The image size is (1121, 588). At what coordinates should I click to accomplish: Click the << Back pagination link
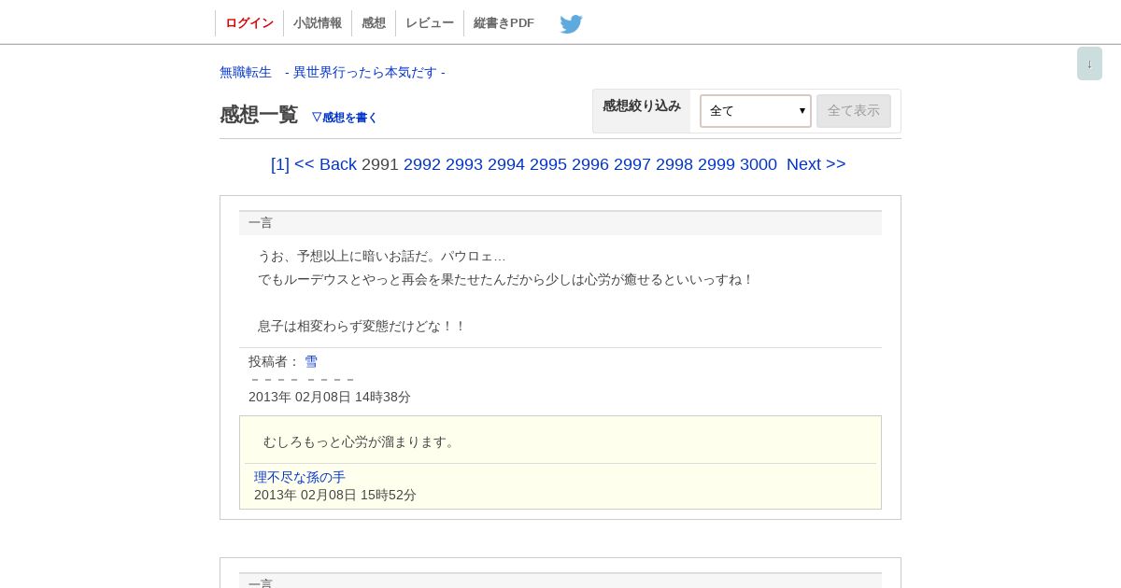(x=325, y=164)
